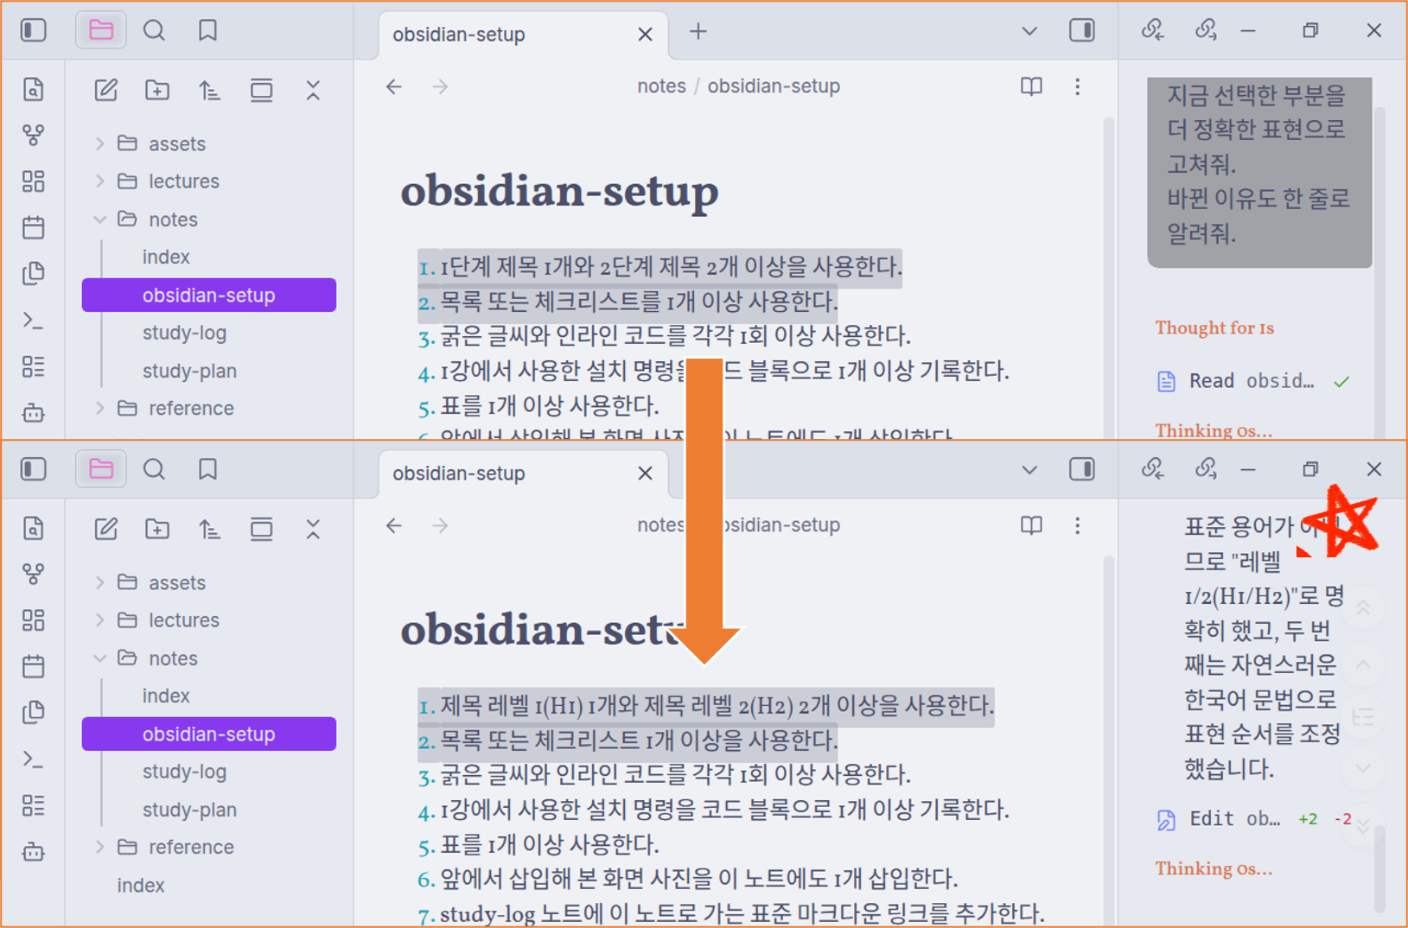This screenshot has width=1408, height=928.
Task: Create a new note in the lower window
Action: pyautogui.click(x=105, y=529)
